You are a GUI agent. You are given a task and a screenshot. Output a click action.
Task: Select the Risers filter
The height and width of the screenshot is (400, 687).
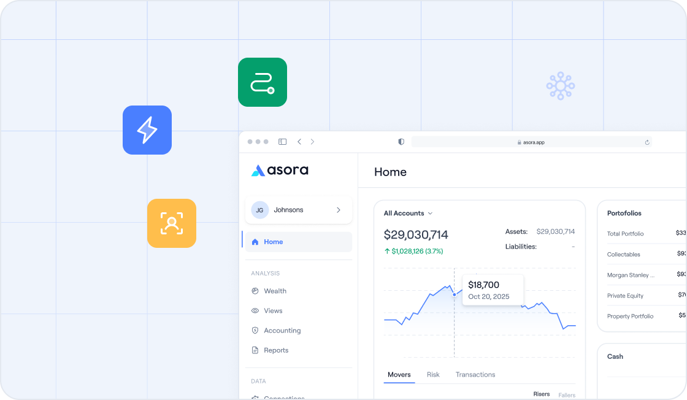coord(542,394)
